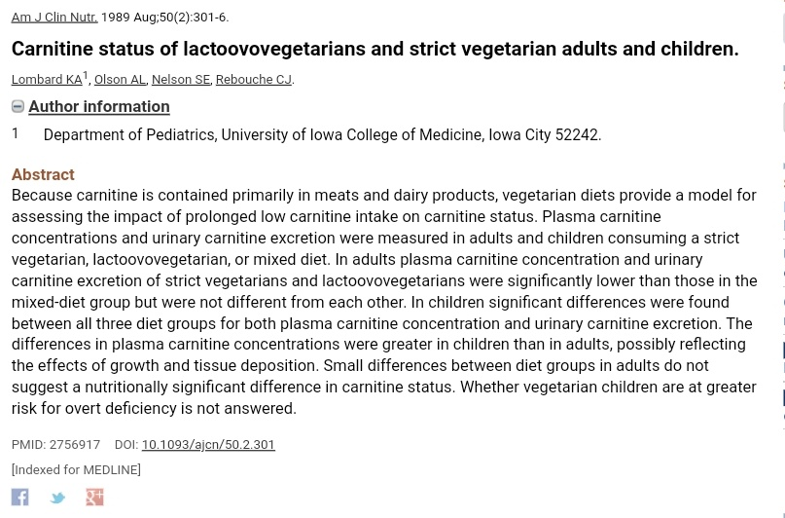Open the Am J Clin Nutr journal link
The width and height of the screenshot is (785, 518).
pos(54,17)
